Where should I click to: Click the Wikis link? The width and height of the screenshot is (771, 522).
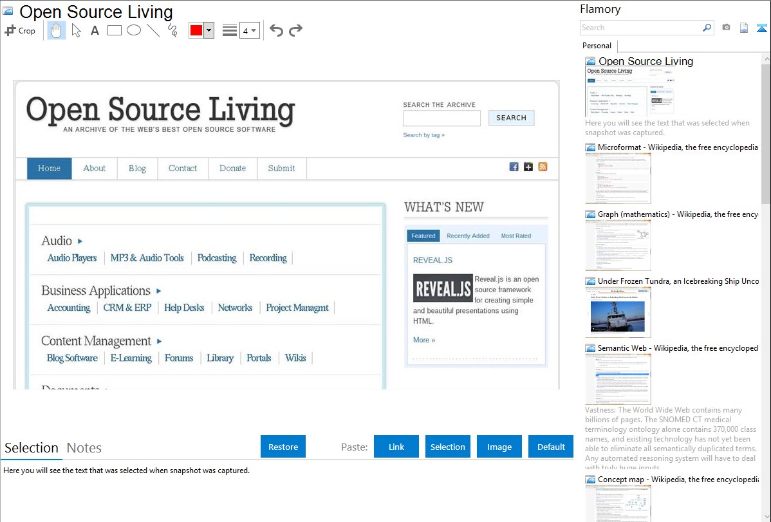click(x=295, y=358)
